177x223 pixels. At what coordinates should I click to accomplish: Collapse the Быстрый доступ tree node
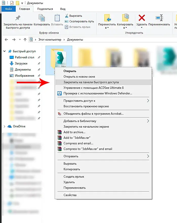(4, 51)
